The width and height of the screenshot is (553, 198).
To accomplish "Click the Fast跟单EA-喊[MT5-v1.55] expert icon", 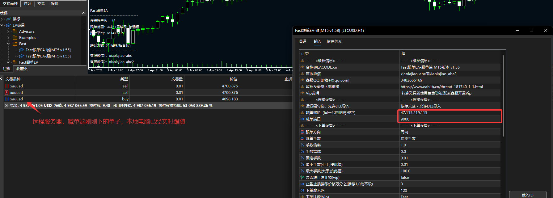I will point(21,50).
